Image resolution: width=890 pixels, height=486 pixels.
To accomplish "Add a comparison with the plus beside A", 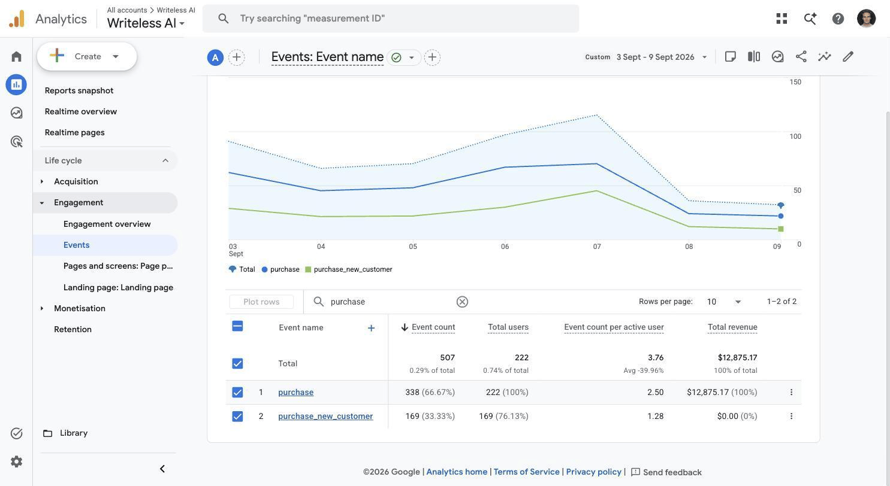I will 237,57.
